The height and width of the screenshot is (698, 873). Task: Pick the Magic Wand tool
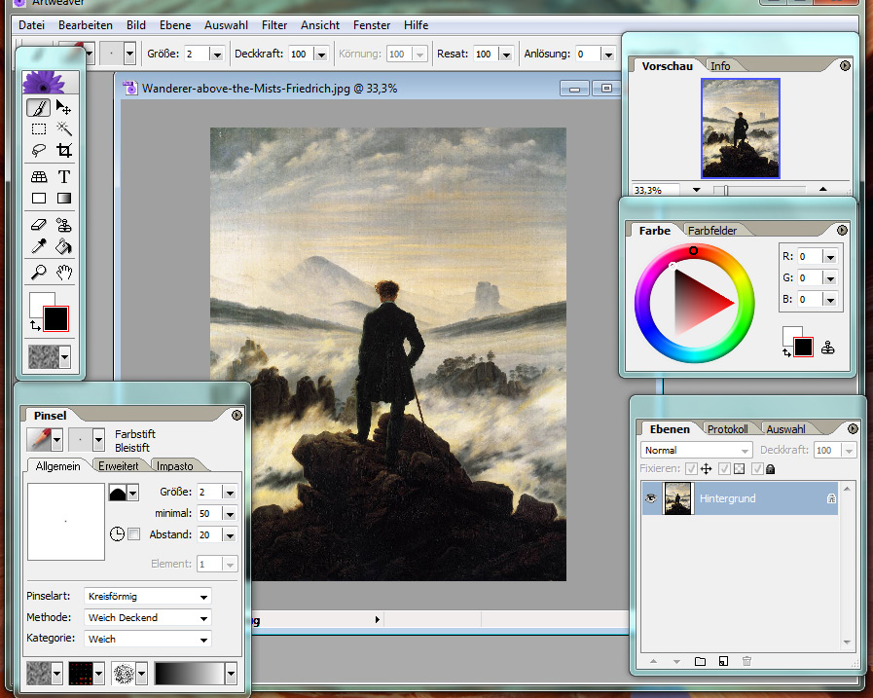[x=64, y=129]
